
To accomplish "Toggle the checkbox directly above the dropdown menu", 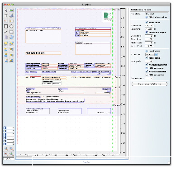I will [147, 51].
